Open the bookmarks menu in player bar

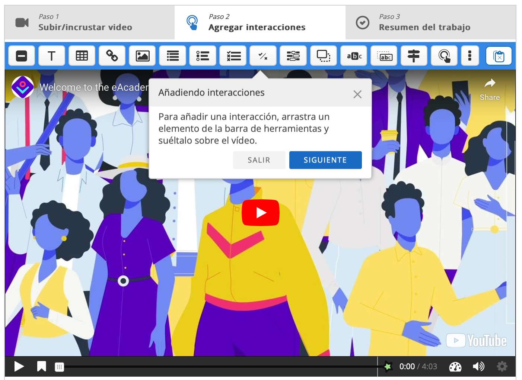click(41, 367)
